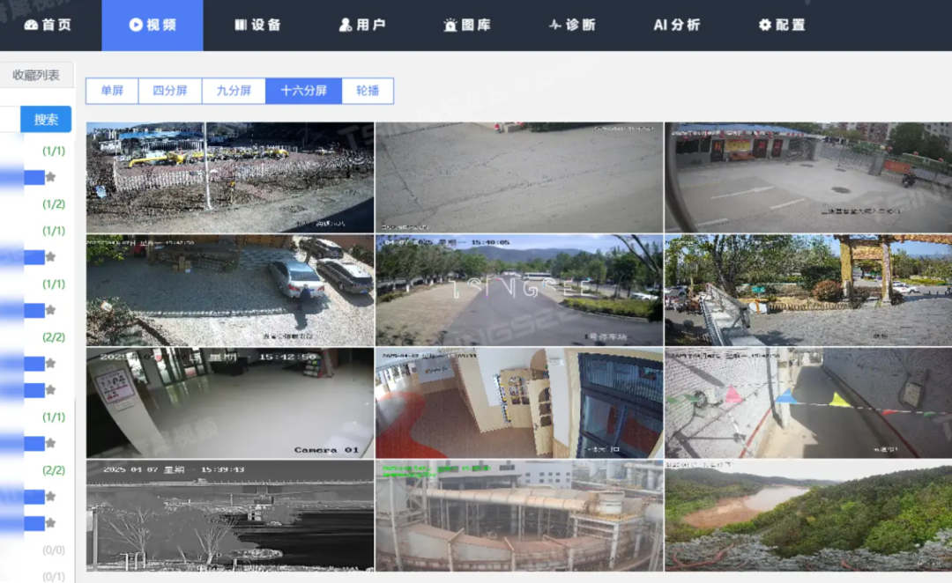Select the grayscale thermal camera feed
The height and width of the screenshot is (583, 952).
click(x=230, y=516)
